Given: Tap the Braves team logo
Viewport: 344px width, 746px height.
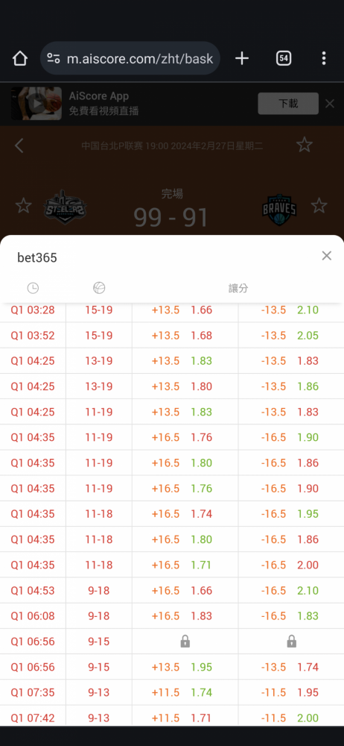Looking at the screenshot, I should point(279,208).
